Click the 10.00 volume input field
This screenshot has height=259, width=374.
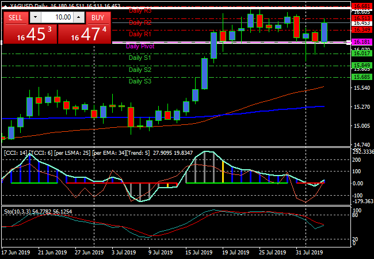(58, 18)
